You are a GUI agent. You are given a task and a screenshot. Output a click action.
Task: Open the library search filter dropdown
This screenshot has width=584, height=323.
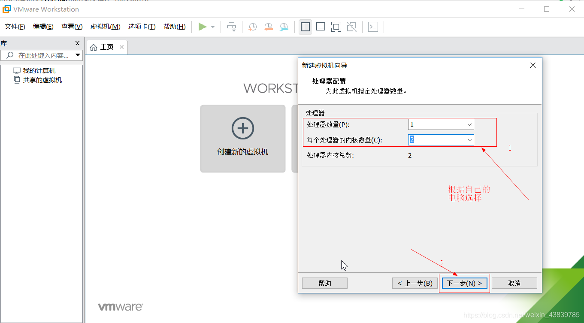pyautogui.click(x=78, y=55)
